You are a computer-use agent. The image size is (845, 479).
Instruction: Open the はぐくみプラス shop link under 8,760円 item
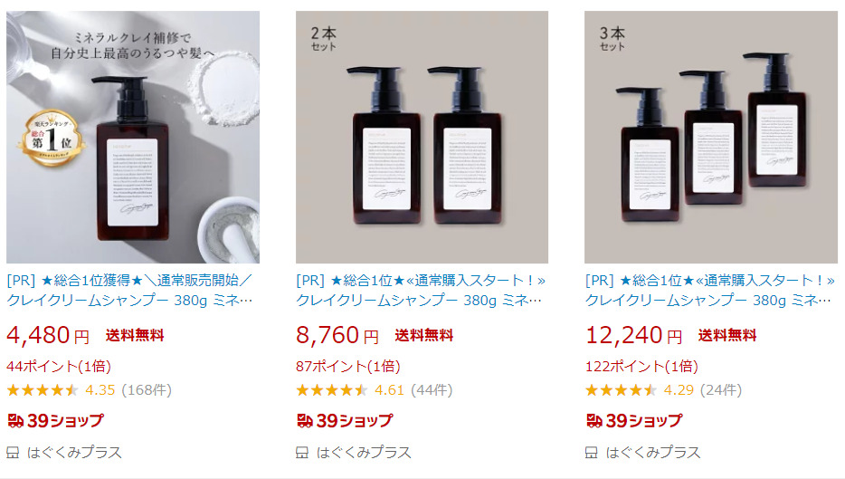364,453
